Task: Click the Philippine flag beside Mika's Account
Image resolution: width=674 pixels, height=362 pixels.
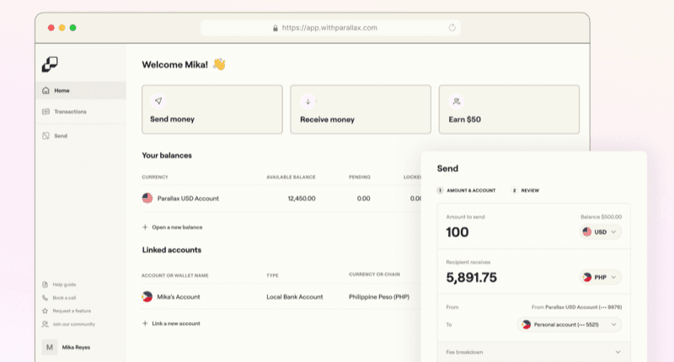Action: pyautogui.click(x=147, y=296)
